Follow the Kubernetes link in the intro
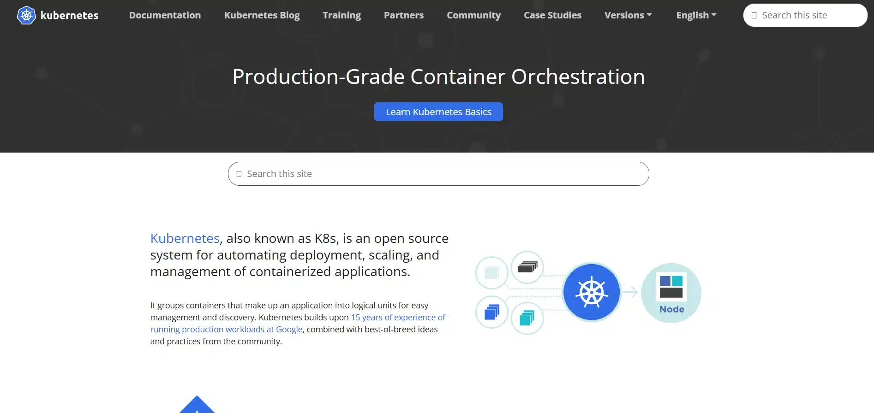Viewport: 874px width, 413px height. pos(185,238)
